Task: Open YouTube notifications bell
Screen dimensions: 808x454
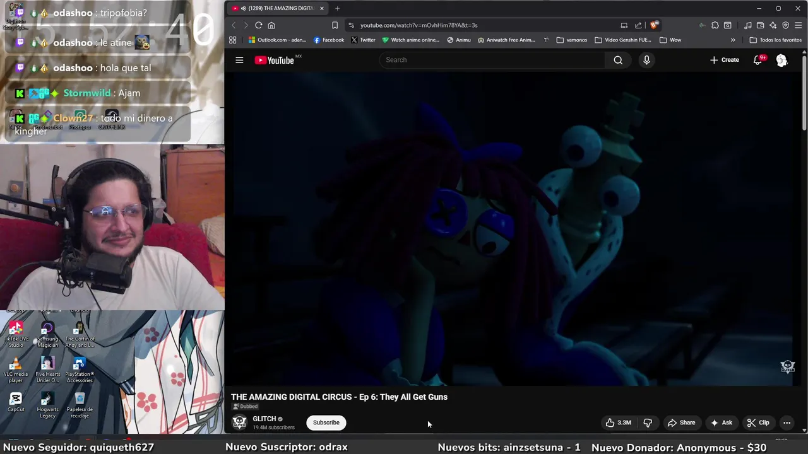Action: (757, 60)
